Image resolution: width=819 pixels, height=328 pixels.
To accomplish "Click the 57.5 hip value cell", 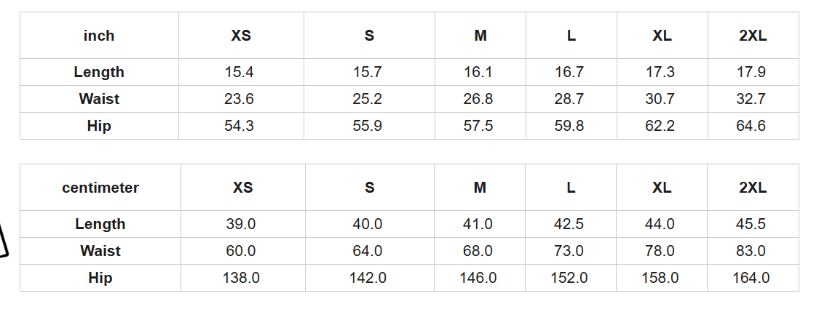I will [x=478, y=126].
